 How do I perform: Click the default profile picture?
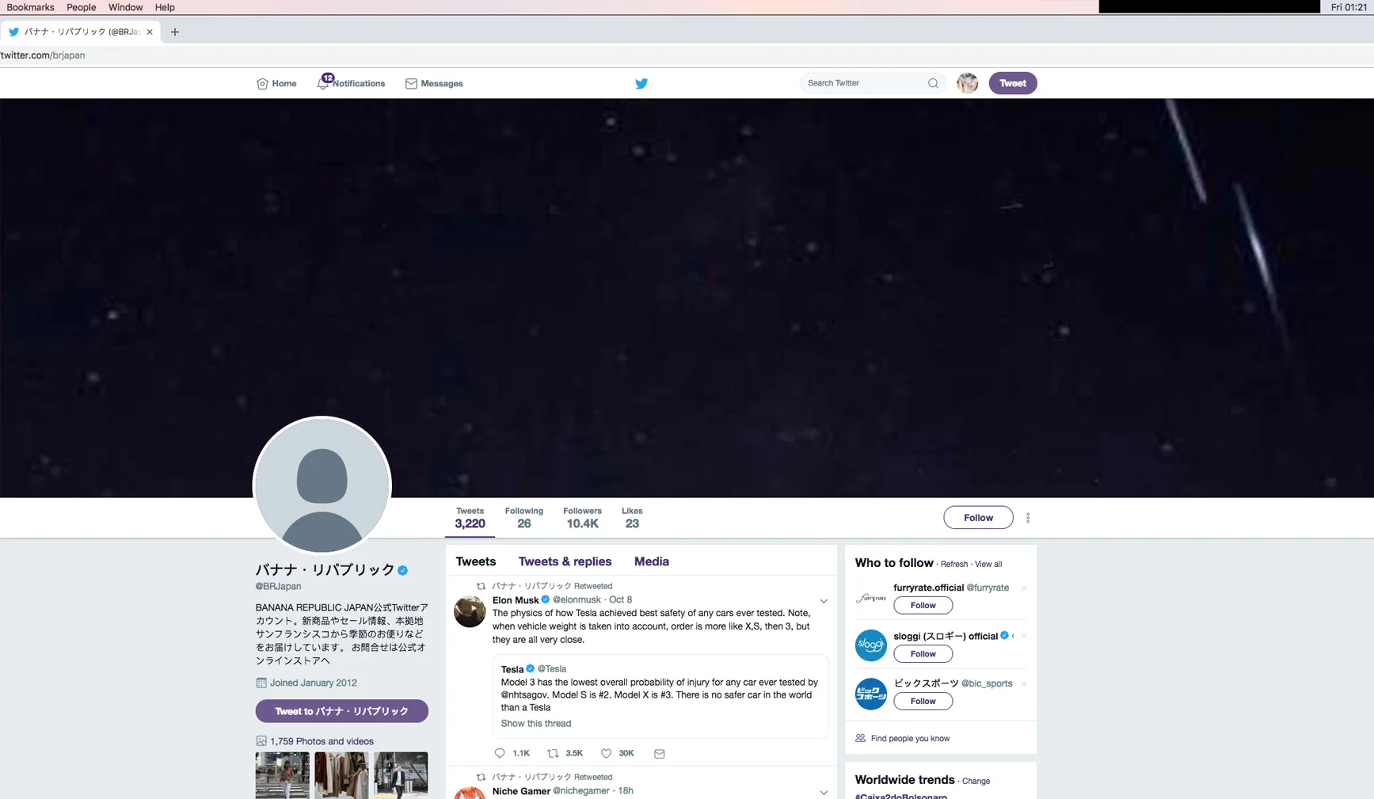(322, 485)
